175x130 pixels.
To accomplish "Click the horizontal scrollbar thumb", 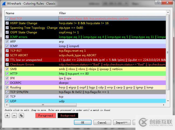I will point(43,105).
